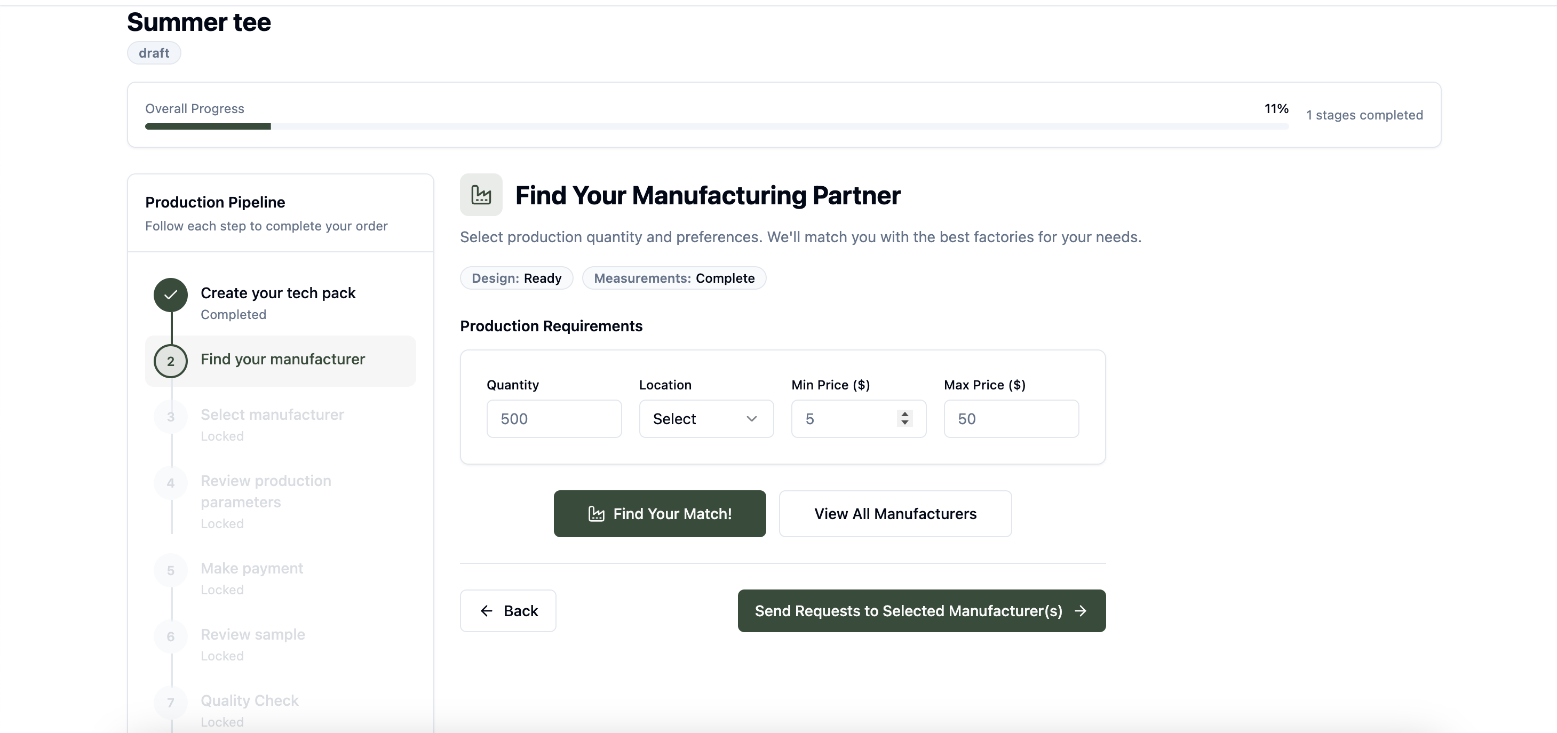Select Find your manufacturer pipeline step
1557x733 pixels.
[281, 361]
